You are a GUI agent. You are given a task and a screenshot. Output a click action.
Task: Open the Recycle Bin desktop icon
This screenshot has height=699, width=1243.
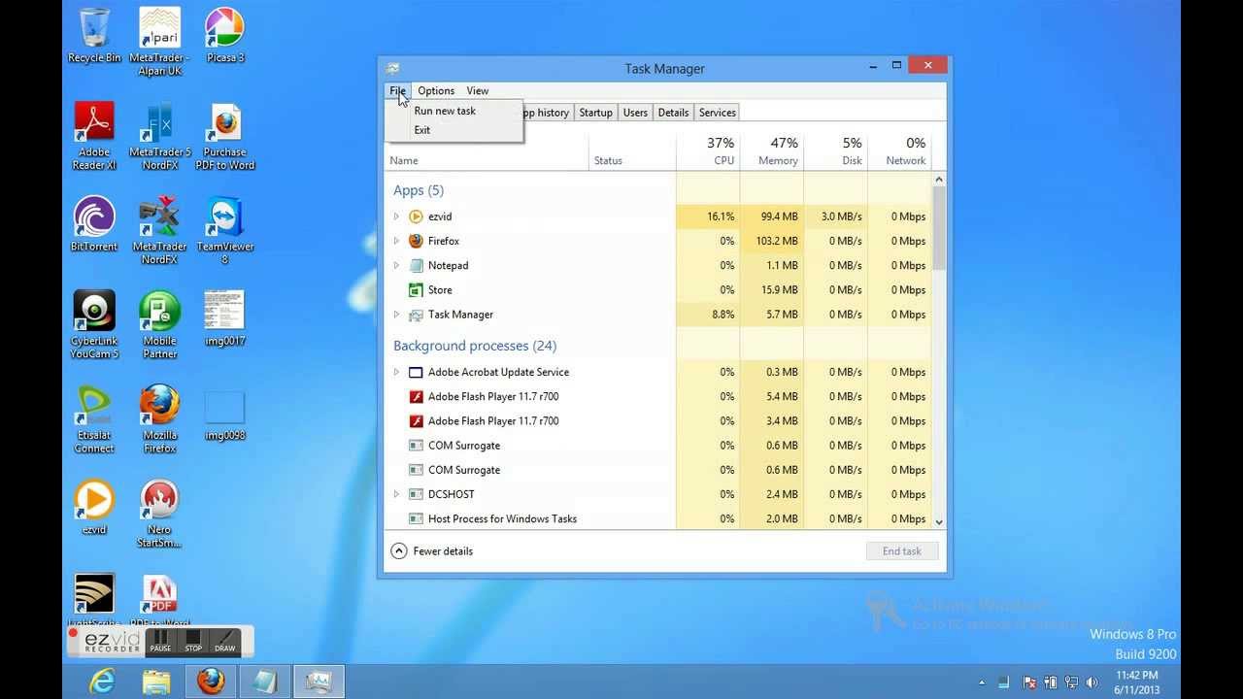click(94, 36)
